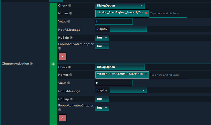Open second PopupActivatesChapter true dropdown

[x=102, y=108]
